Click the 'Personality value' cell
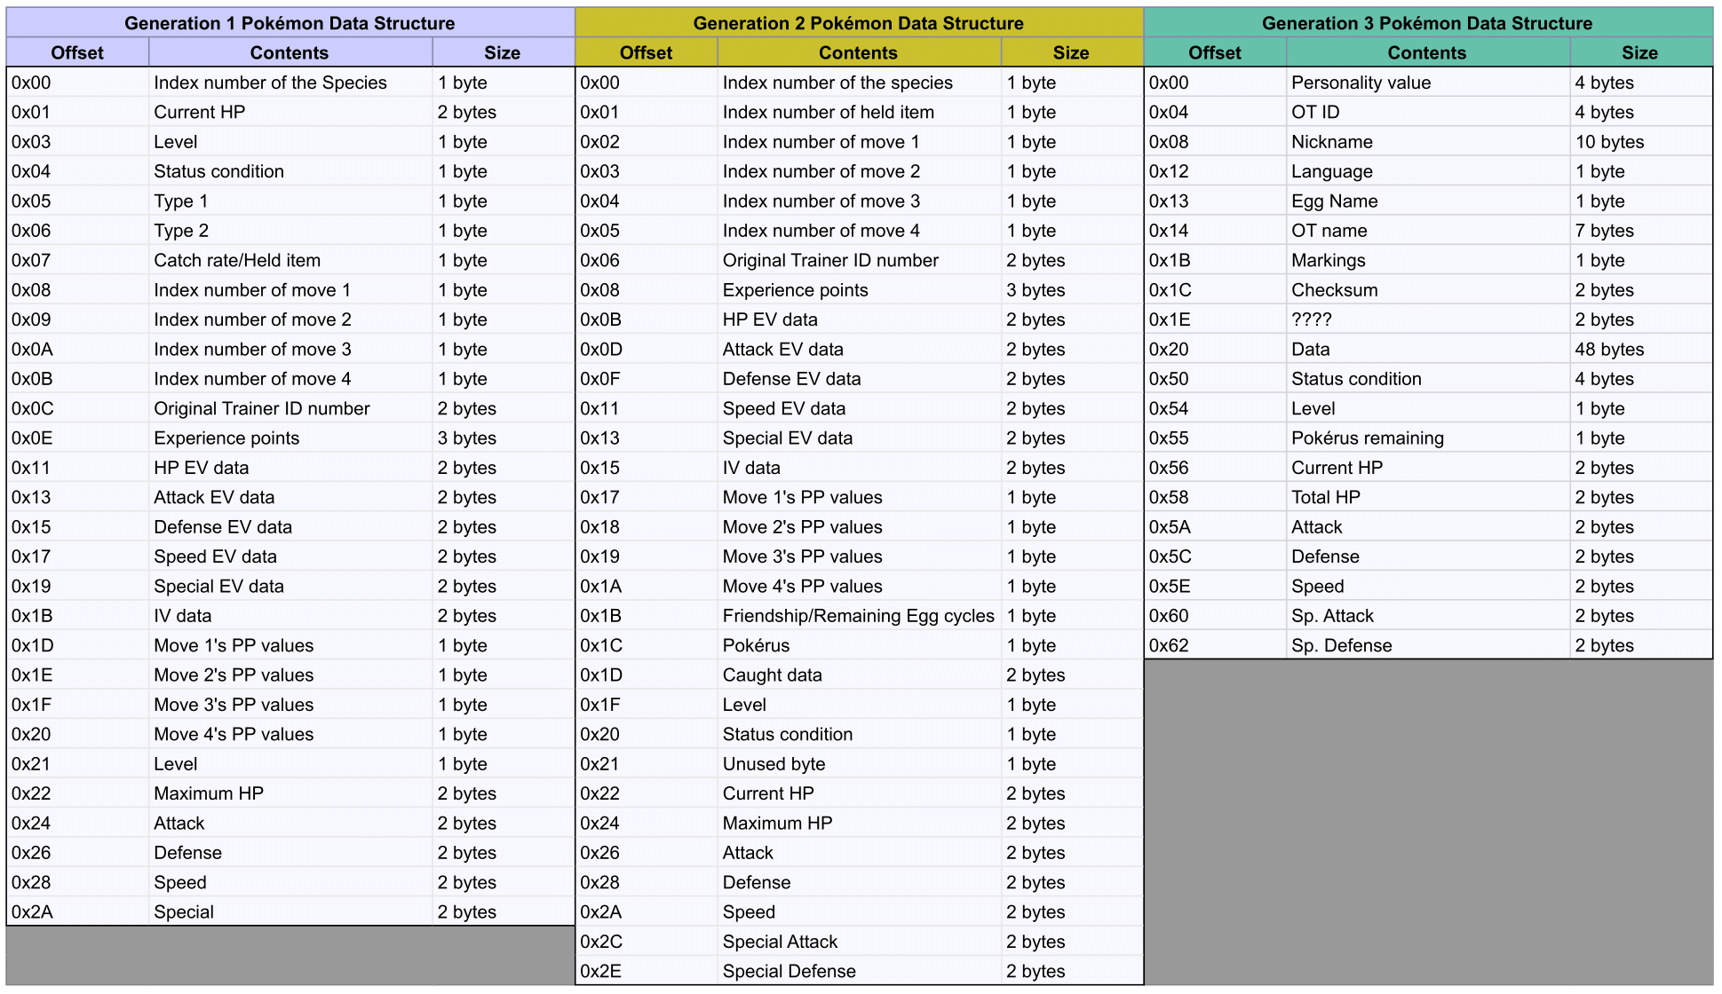 [1428, 83]
